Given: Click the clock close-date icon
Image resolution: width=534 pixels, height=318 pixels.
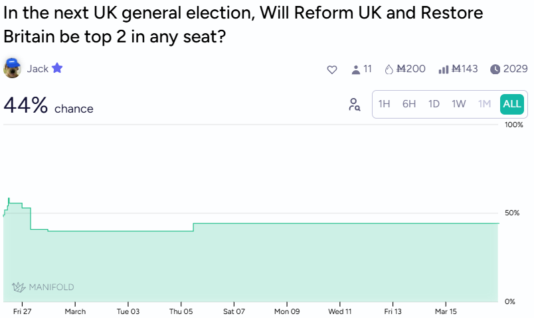Looking at the screenshot, I should coord(495,69).
